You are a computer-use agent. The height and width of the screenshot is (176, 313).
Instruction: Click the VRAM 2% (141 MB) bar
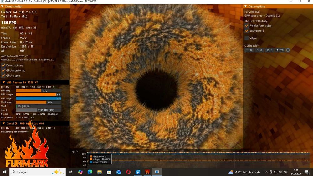tap(38, 106)
